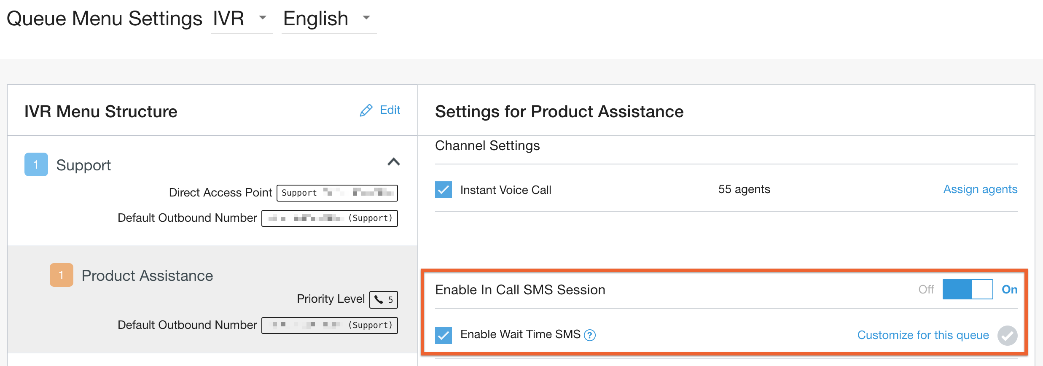Viewport: 1043px width, 366px height.
Task: Toggle the Instant Voice Call checkbox
Action: tap(444, 190)
